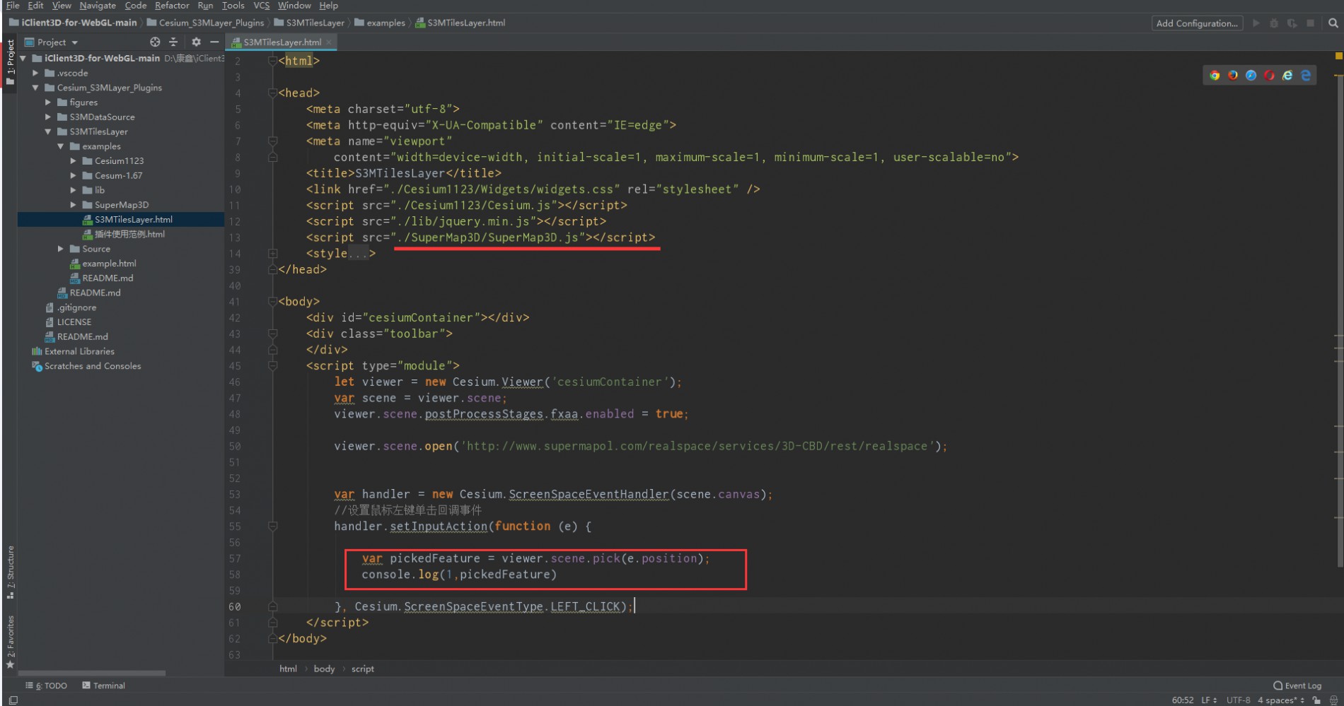
Task: Click cursor position 60:52
Action: (1182, 700)
